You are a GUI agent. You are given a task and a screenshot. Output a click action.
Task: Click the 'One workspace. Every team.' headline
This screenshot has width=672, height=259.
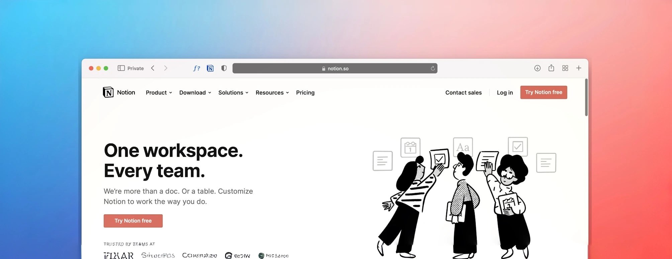click(x=173, y=161)
